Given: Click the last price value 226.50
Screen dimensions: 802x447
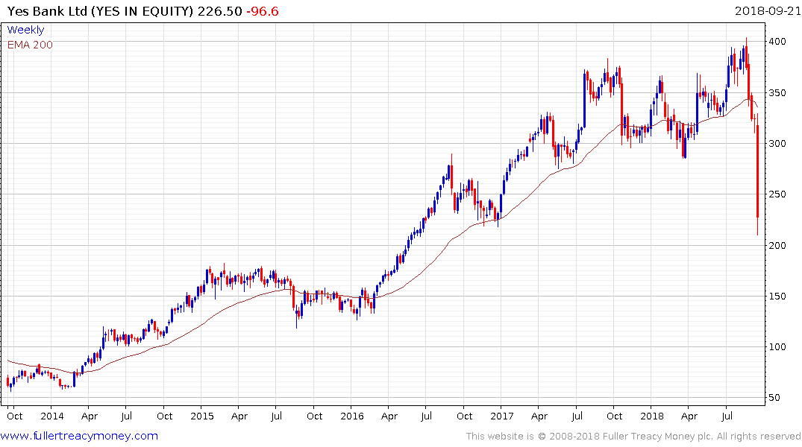Looking at the screenshot, I should [220, 11].
